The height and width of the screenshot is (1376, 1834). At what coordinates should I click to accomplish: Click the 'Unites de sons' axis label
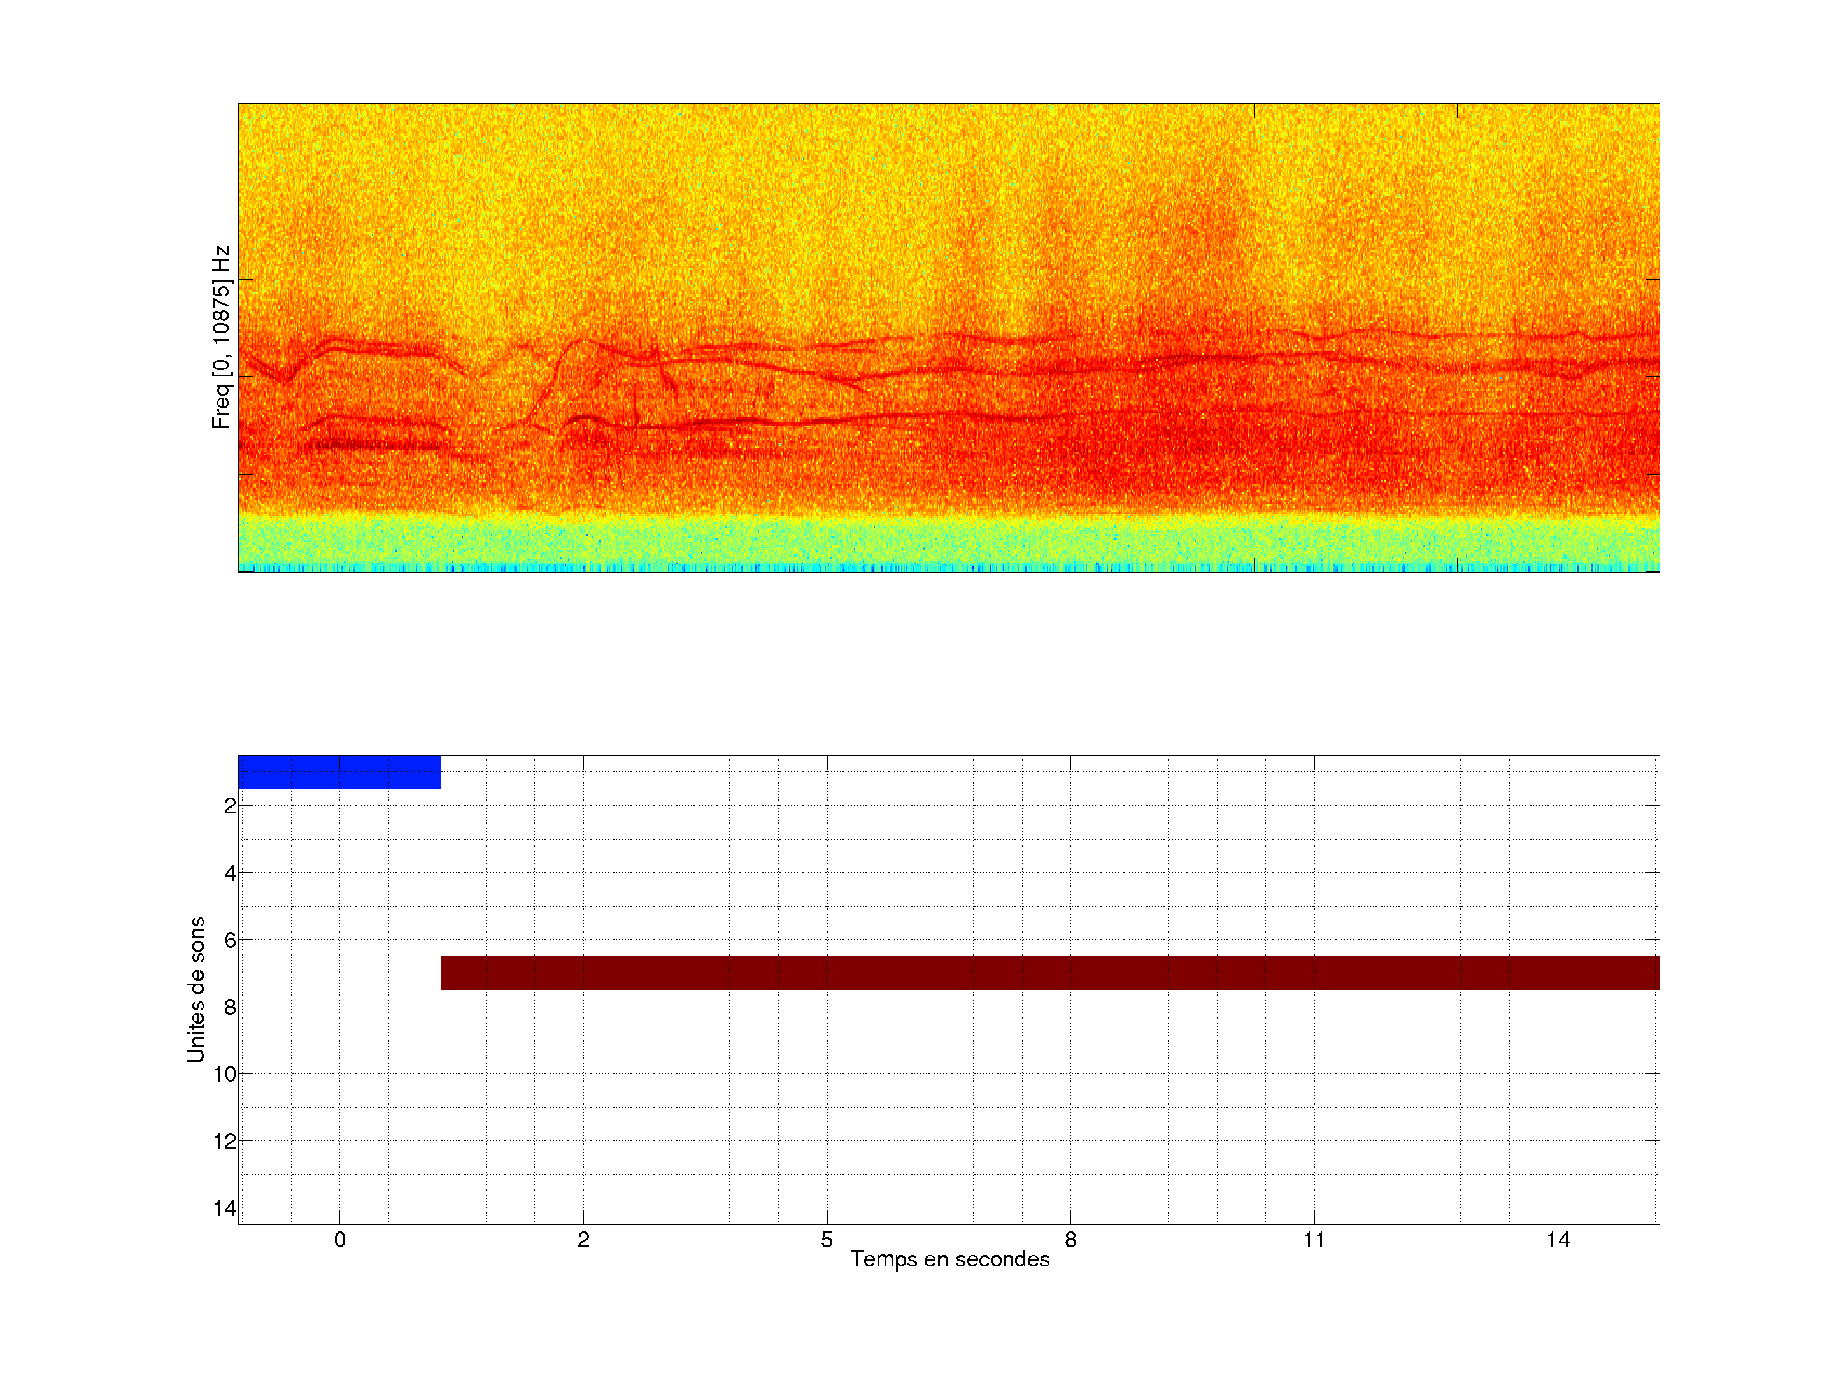[x=195, y=989]
